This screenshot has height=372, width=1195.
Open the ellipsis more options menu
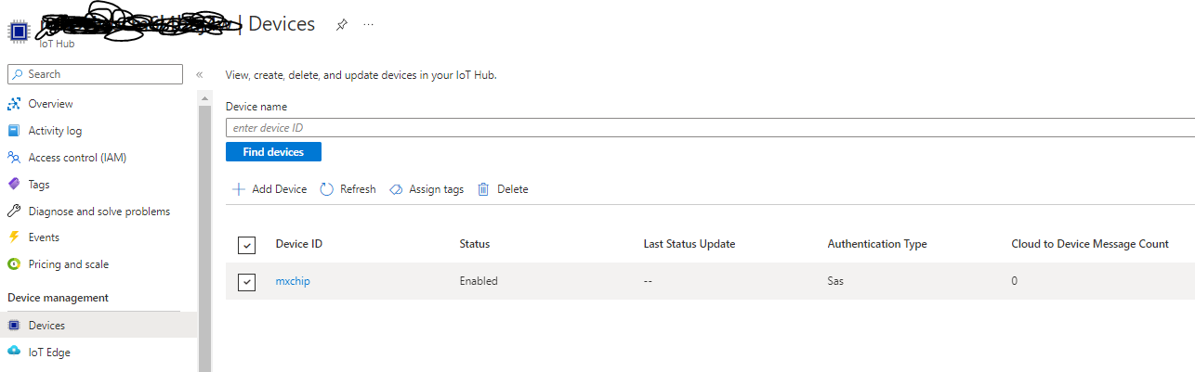coord(369,25)
